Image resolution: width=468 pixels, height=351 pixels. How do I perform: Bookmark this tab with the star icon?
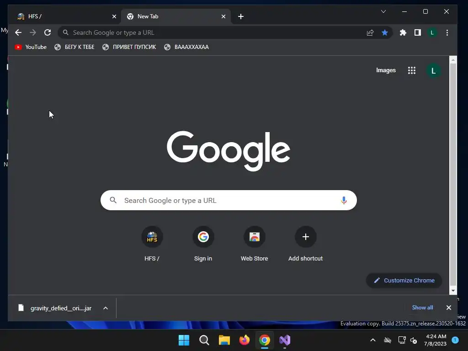point(385,32)
